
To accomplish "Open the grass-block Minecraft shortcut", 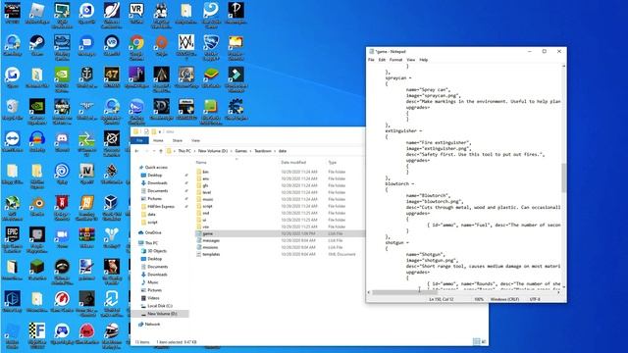I will pos(37,270).
